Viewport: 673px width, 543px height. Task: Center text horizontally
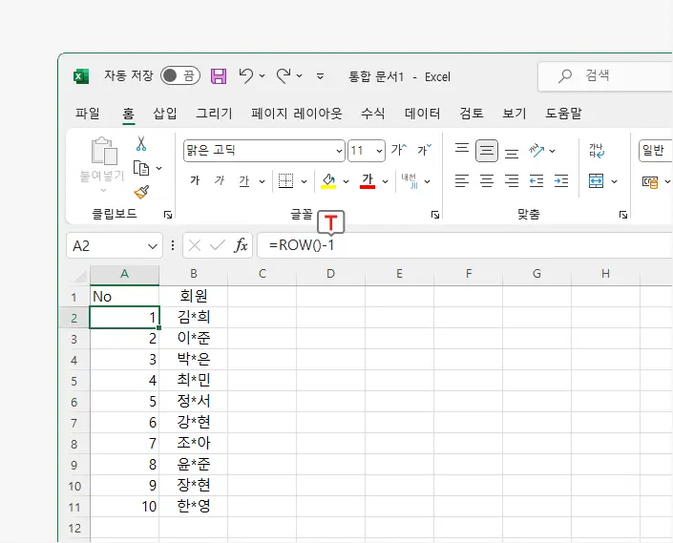[487, 181]
